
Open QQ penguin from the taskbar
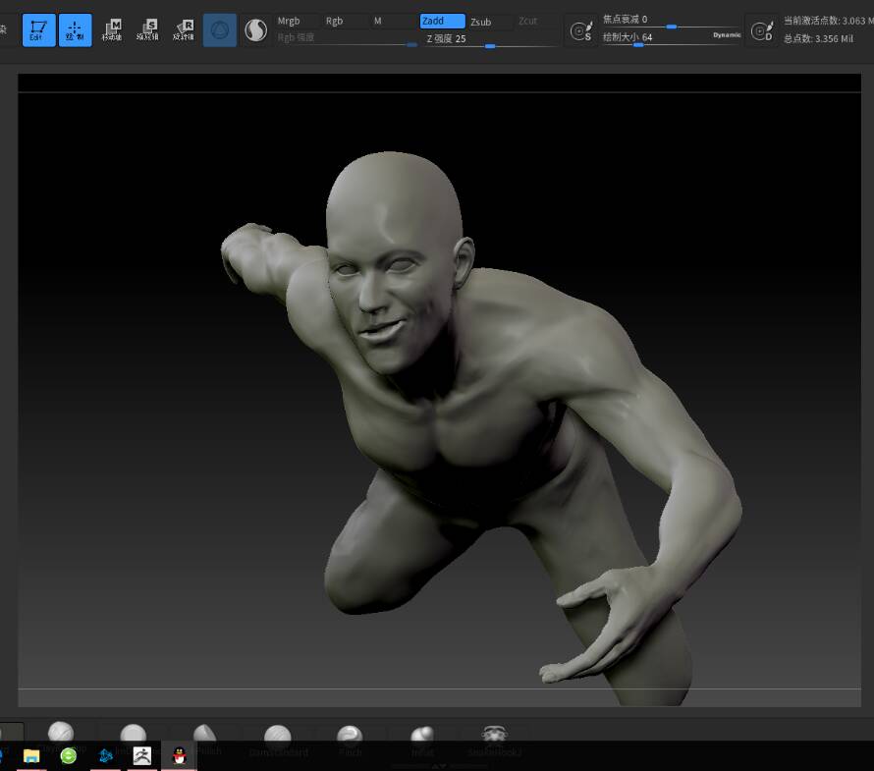[x=179, y=755]
